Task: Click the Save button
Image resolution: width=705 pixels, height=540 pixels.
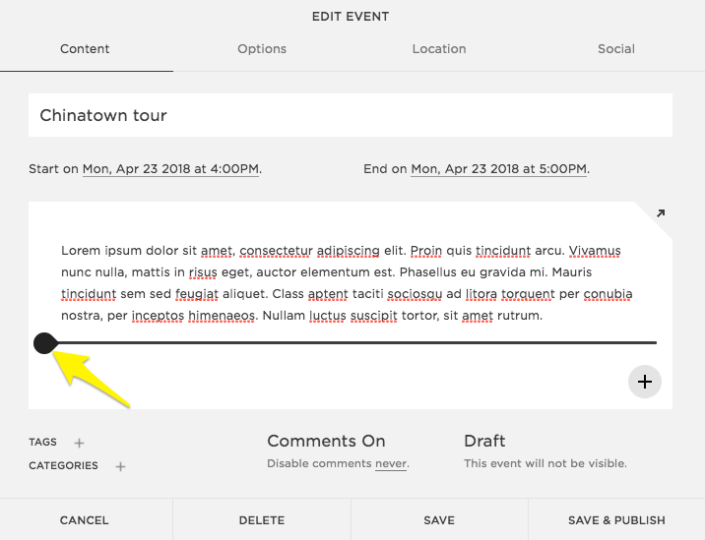Action: point(439,520)
